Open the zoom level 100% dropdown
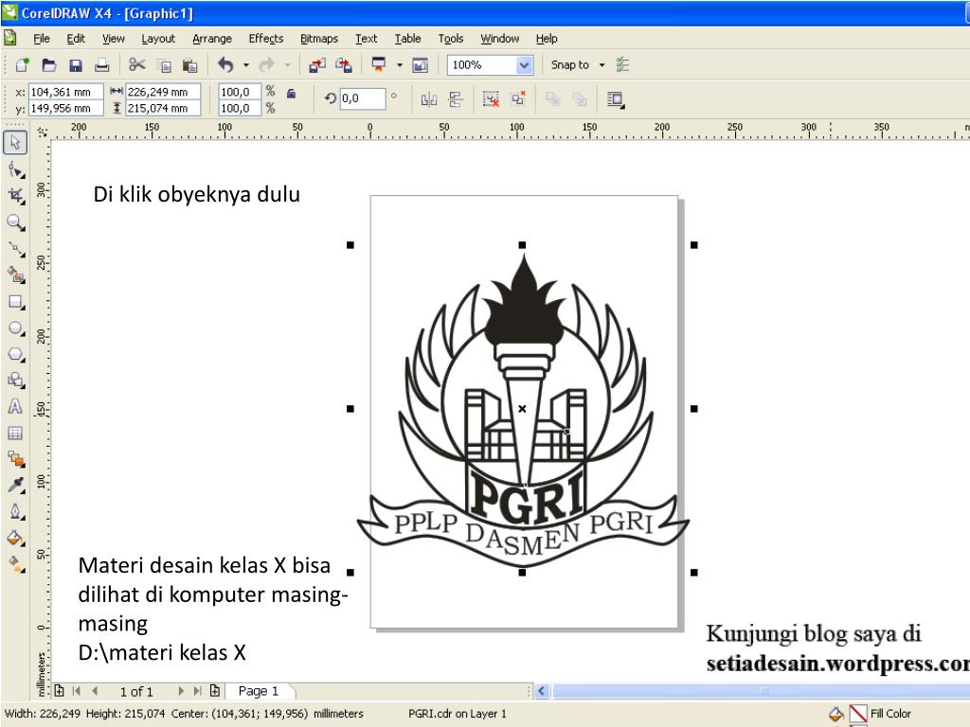Viewport: 970px width, 727px height. pyautogui.click(x=524, y=65)
